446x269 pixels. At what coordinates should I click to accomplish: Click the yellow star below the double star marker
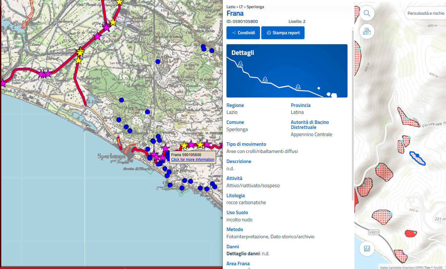(x=78, y=61)
